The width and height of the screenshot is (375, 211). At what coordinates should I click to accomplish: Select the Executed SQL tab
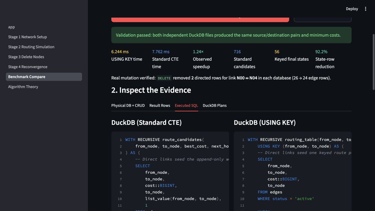click(186, 105)
